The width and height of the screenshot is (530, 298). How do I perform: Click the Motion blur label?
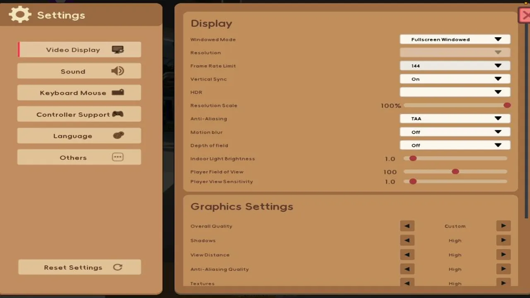click(206, 132)
